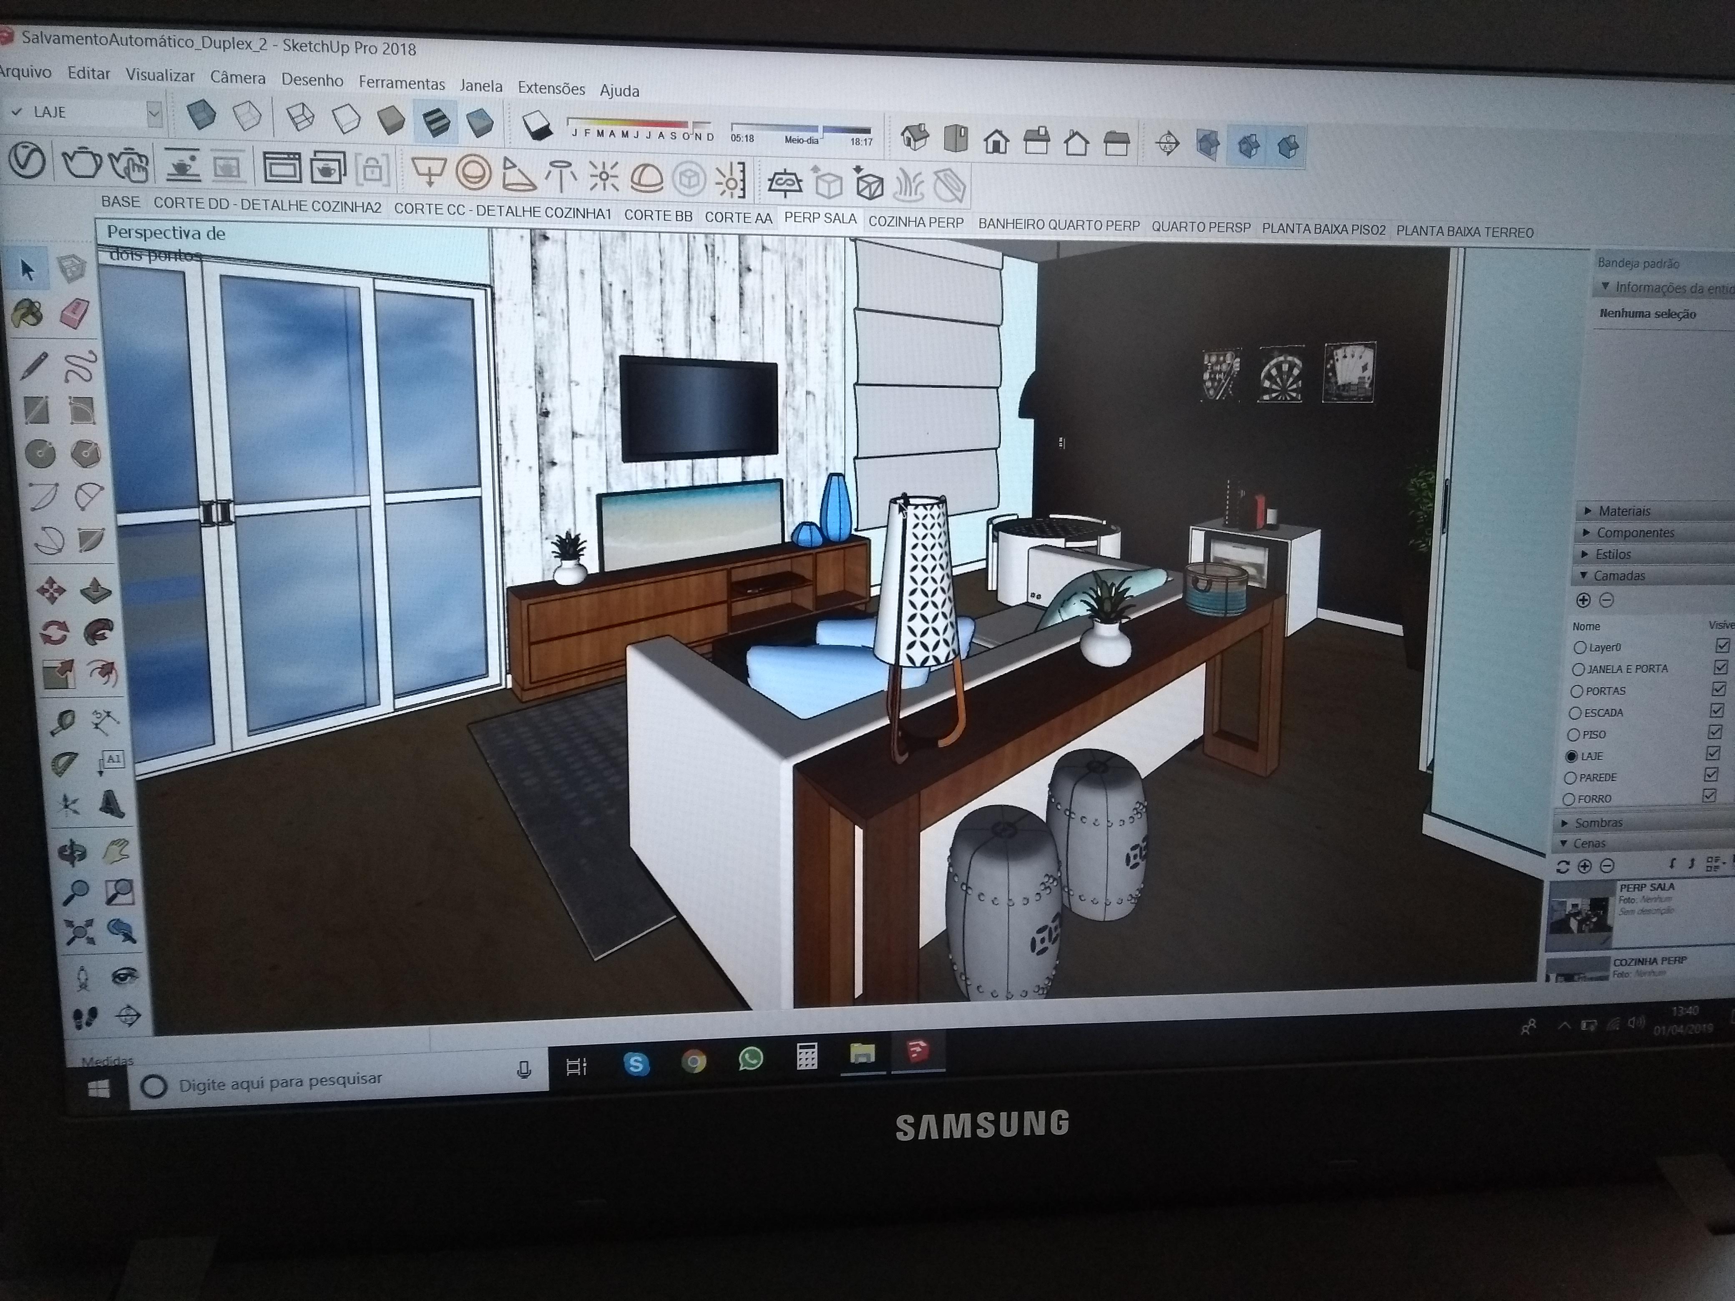Viewport: 1735px width, 1301px height.
Task: Open the Câmera menu
Action: pos(238,78)
